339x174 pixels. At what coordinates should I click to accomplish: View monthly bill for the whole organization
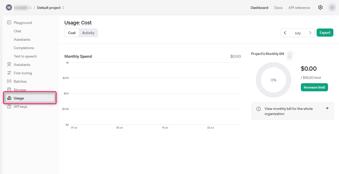point(293,111)
